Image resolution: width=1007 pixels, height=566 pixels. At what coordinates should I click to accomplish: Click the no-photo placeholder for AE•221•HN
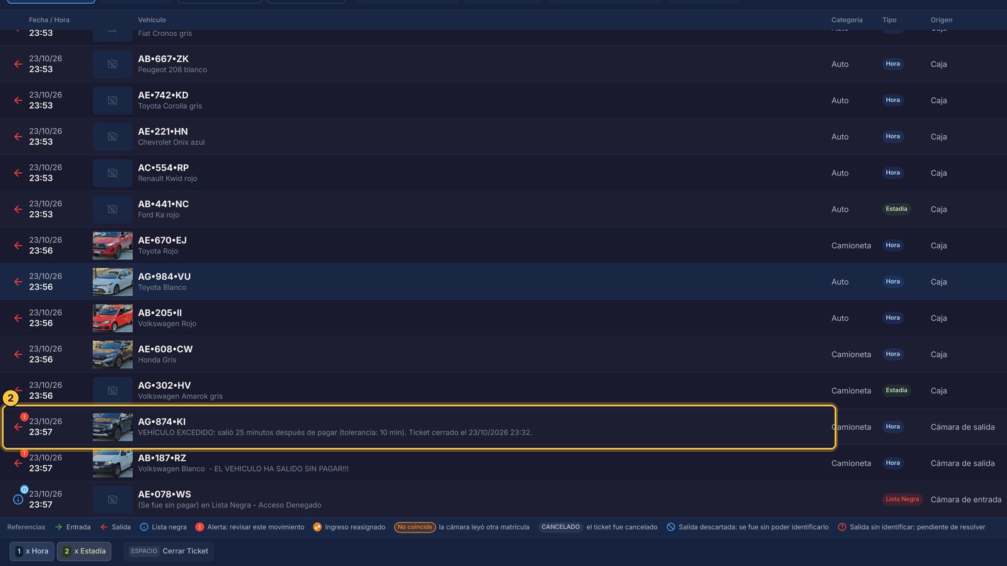click(x=113, y=136)
